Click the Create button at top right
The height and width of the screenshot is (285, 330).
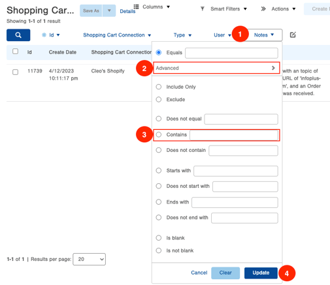tap(317, 9)
